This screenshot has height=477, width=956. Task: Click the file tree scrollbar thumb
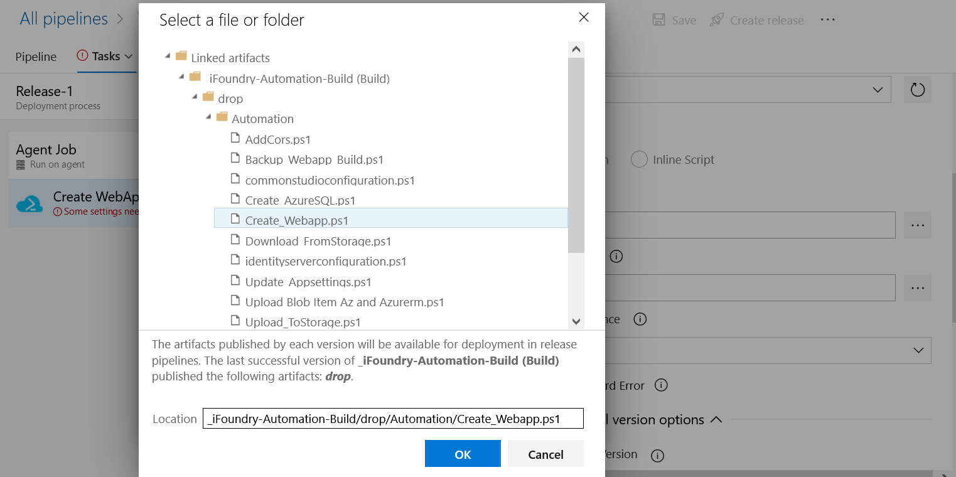coord(576,155)
